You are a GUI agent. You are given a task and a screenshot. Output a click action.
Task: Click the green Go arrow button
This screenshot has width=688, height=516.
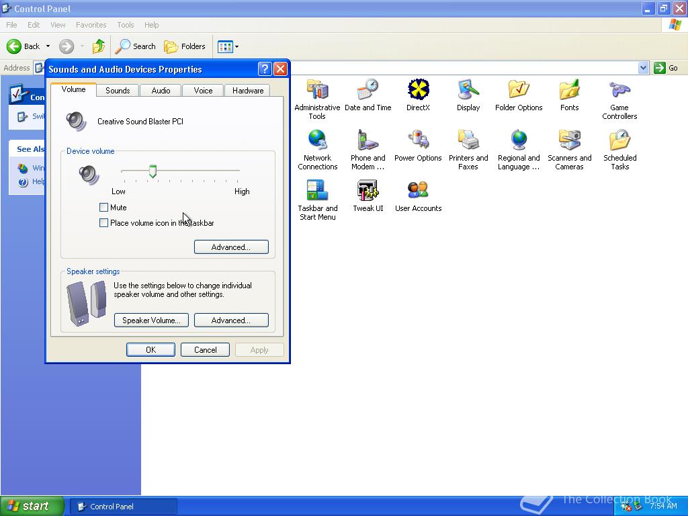(660, 68)
